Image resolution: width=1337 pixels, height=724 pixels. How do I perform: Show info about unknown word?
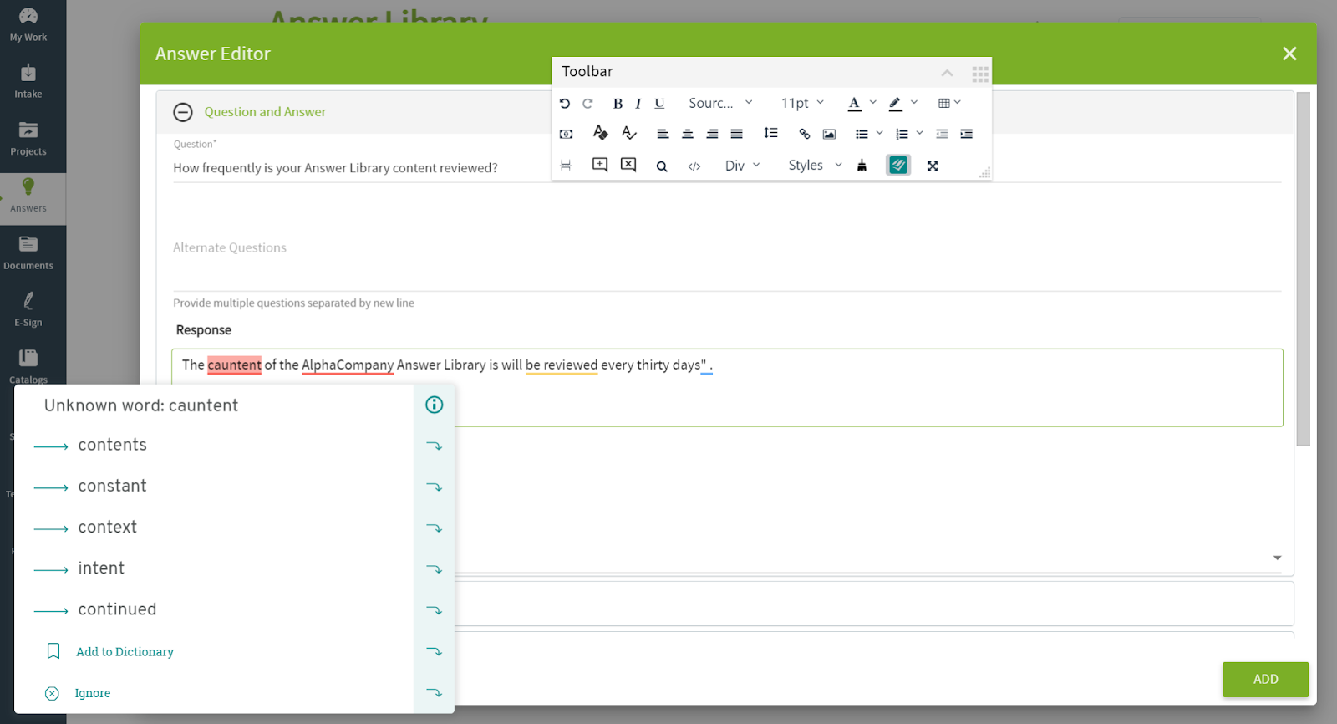tap(435, 405)
